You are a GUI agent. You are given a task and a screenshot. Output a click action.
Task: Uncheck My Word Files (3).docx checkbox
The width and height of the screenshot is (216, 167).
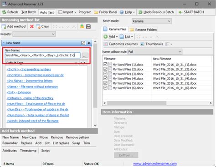(x=105, y=74)
